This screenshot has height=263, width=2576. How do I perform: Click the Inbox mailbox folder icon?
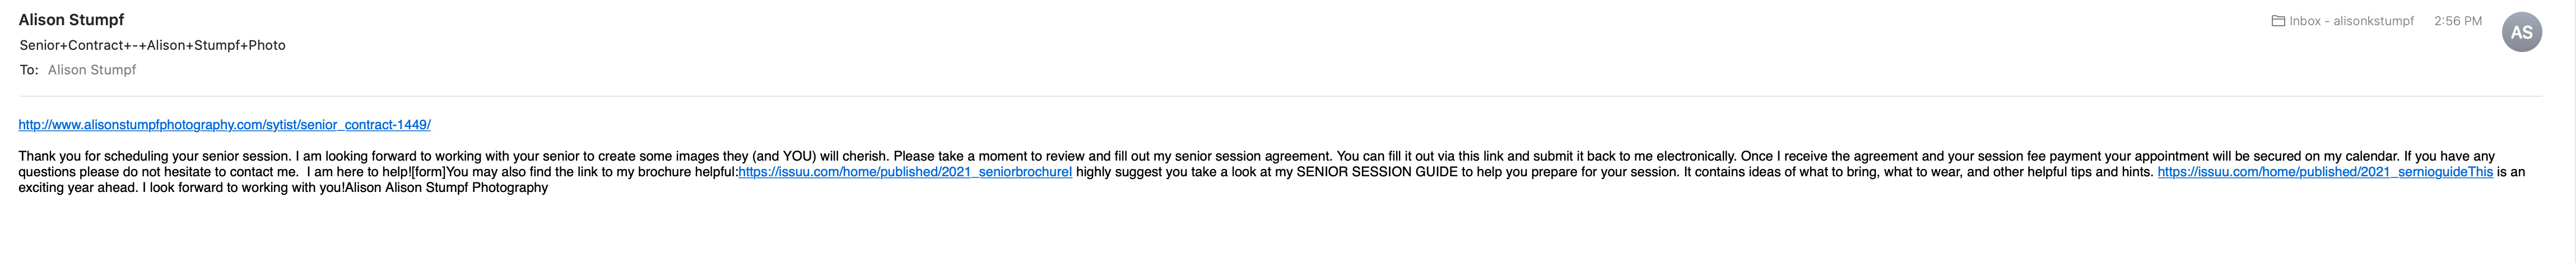click(x=2278, y=21)
